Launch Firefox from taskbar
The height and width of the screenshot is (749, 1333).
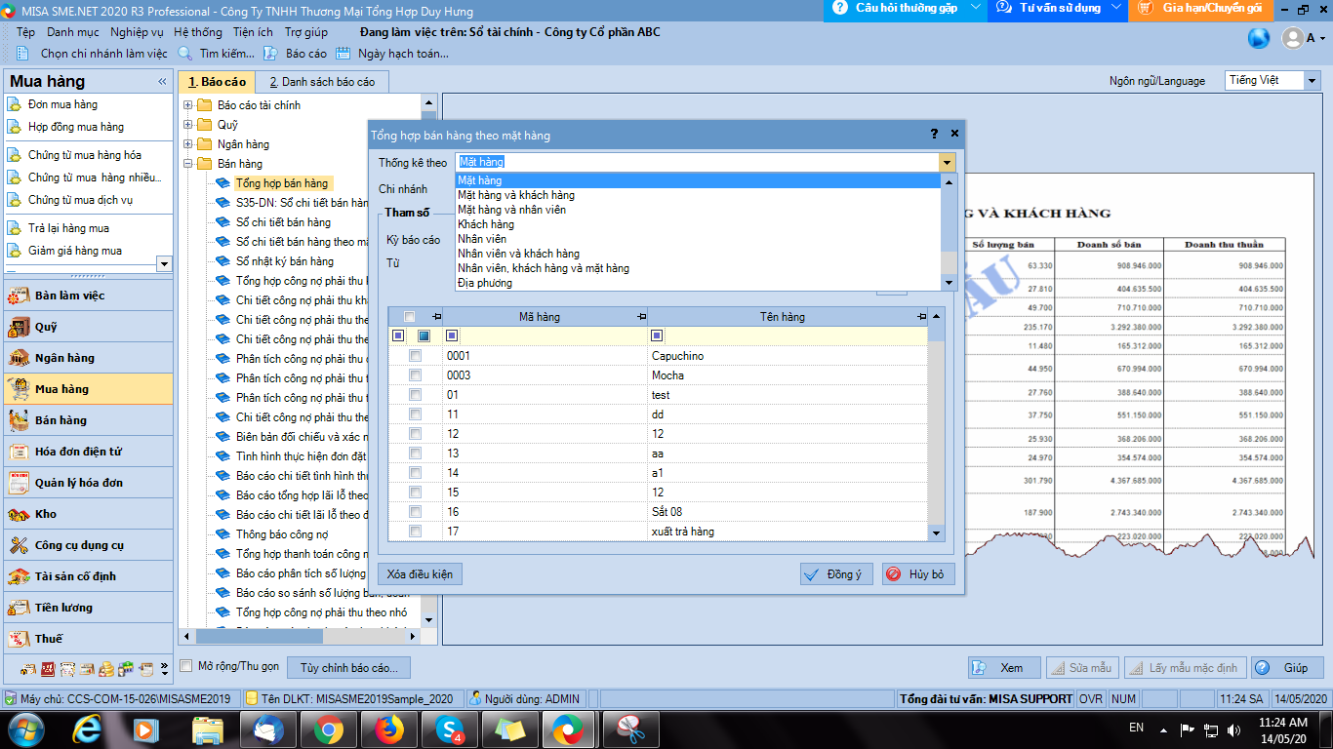[x=389, y=729]
